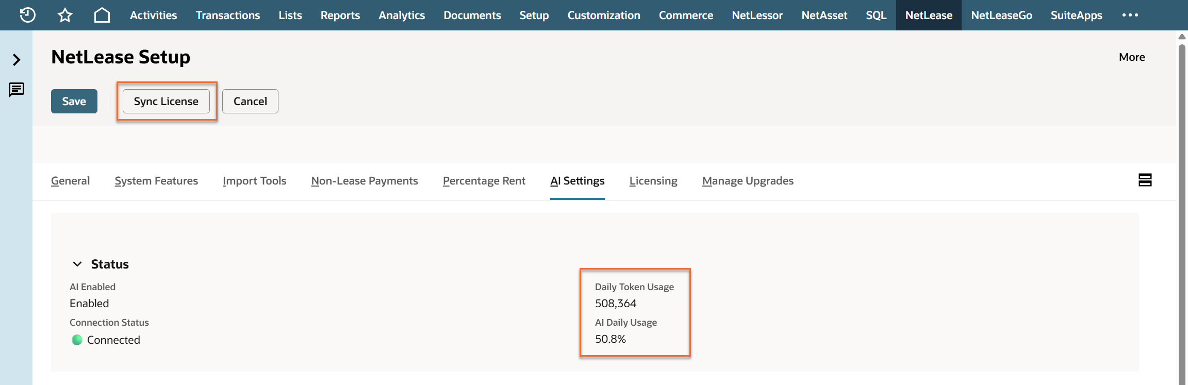Open the NetAsset menu
This screenshot has height=385, width=1188.
824,15
